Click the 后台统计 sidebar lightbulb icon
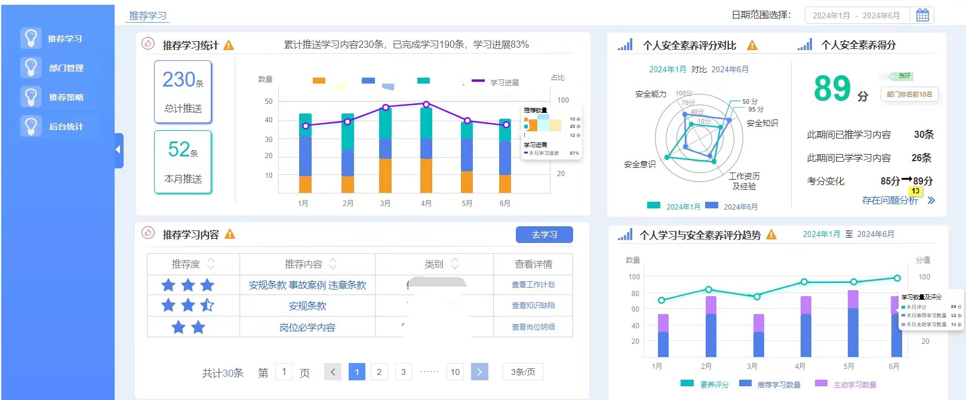This screenshot has width=966, height=400. click(30, 126)
